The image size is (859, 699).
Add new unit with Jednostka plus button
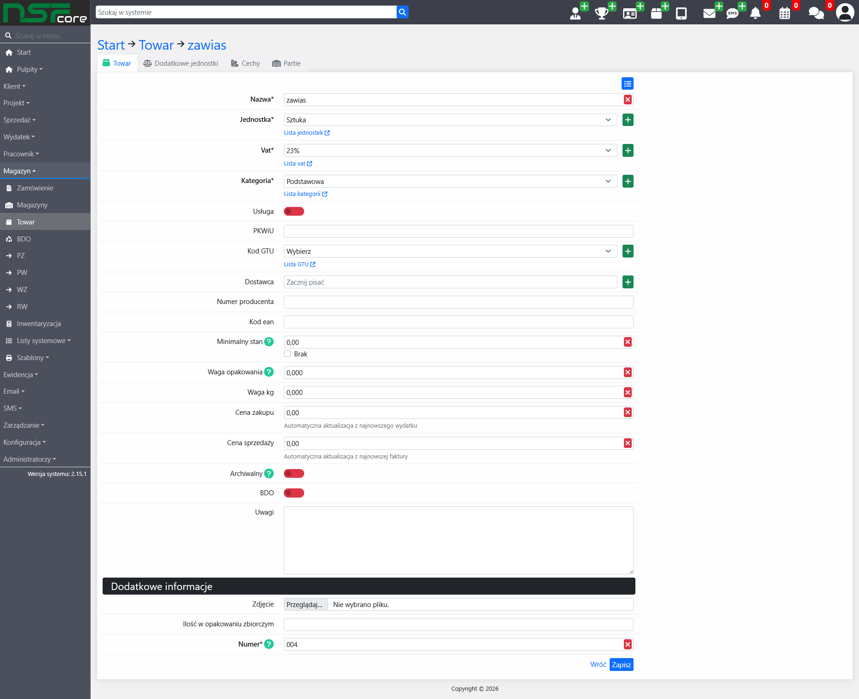[628, 120]
